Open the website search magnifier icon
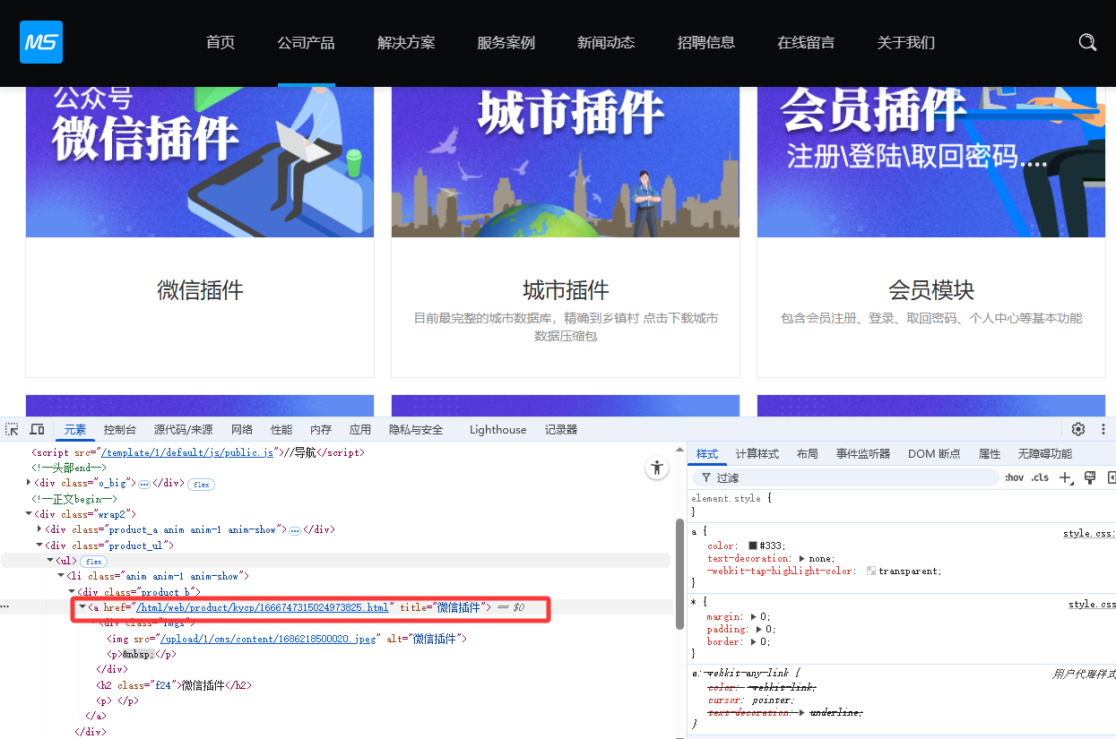The image size is (1116, 739). pos(1087,42)
